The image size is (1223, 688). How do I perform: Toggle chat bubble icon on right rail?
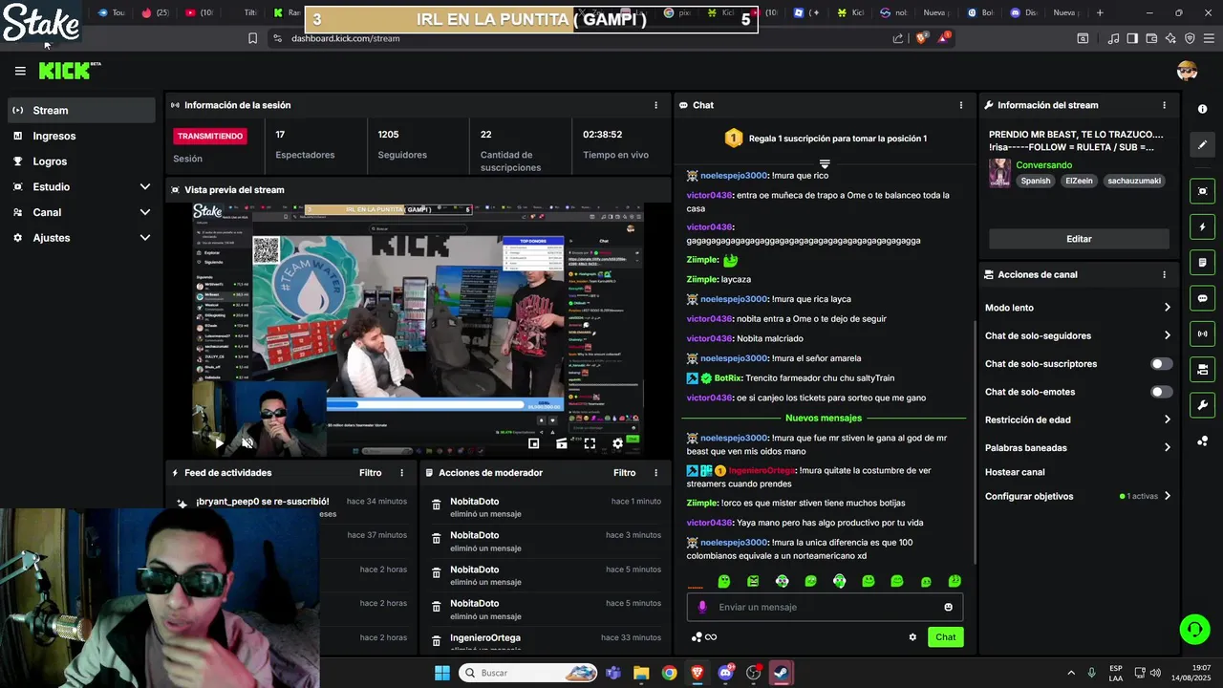click(x=1203, y=298)
